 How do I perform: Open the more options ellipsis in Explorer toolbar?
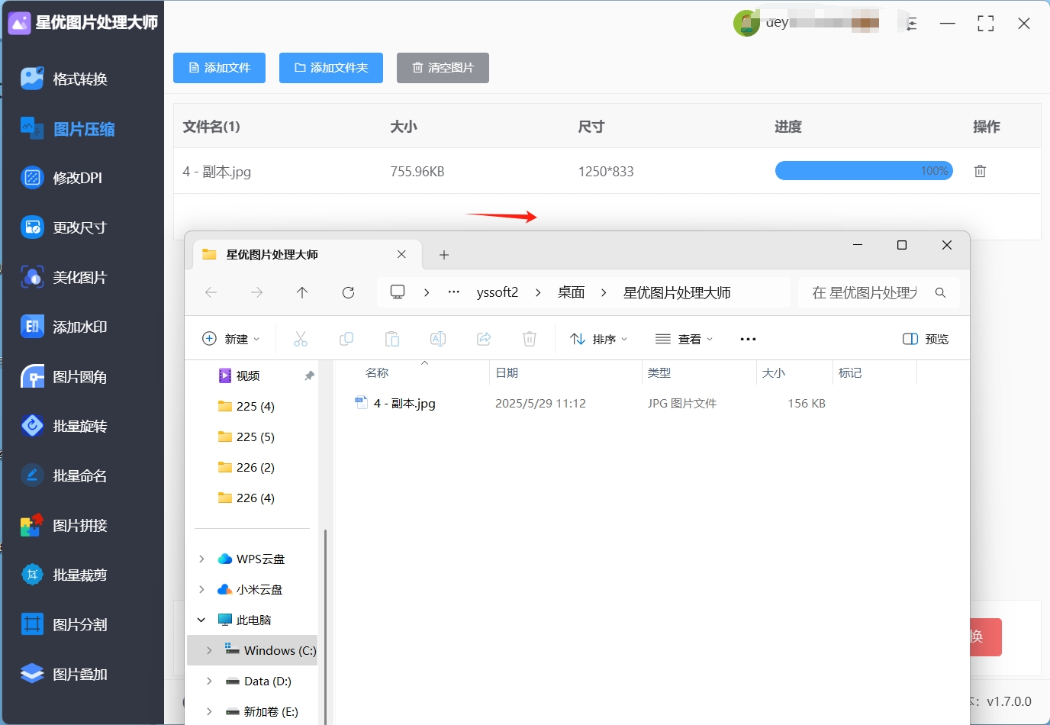748,339
